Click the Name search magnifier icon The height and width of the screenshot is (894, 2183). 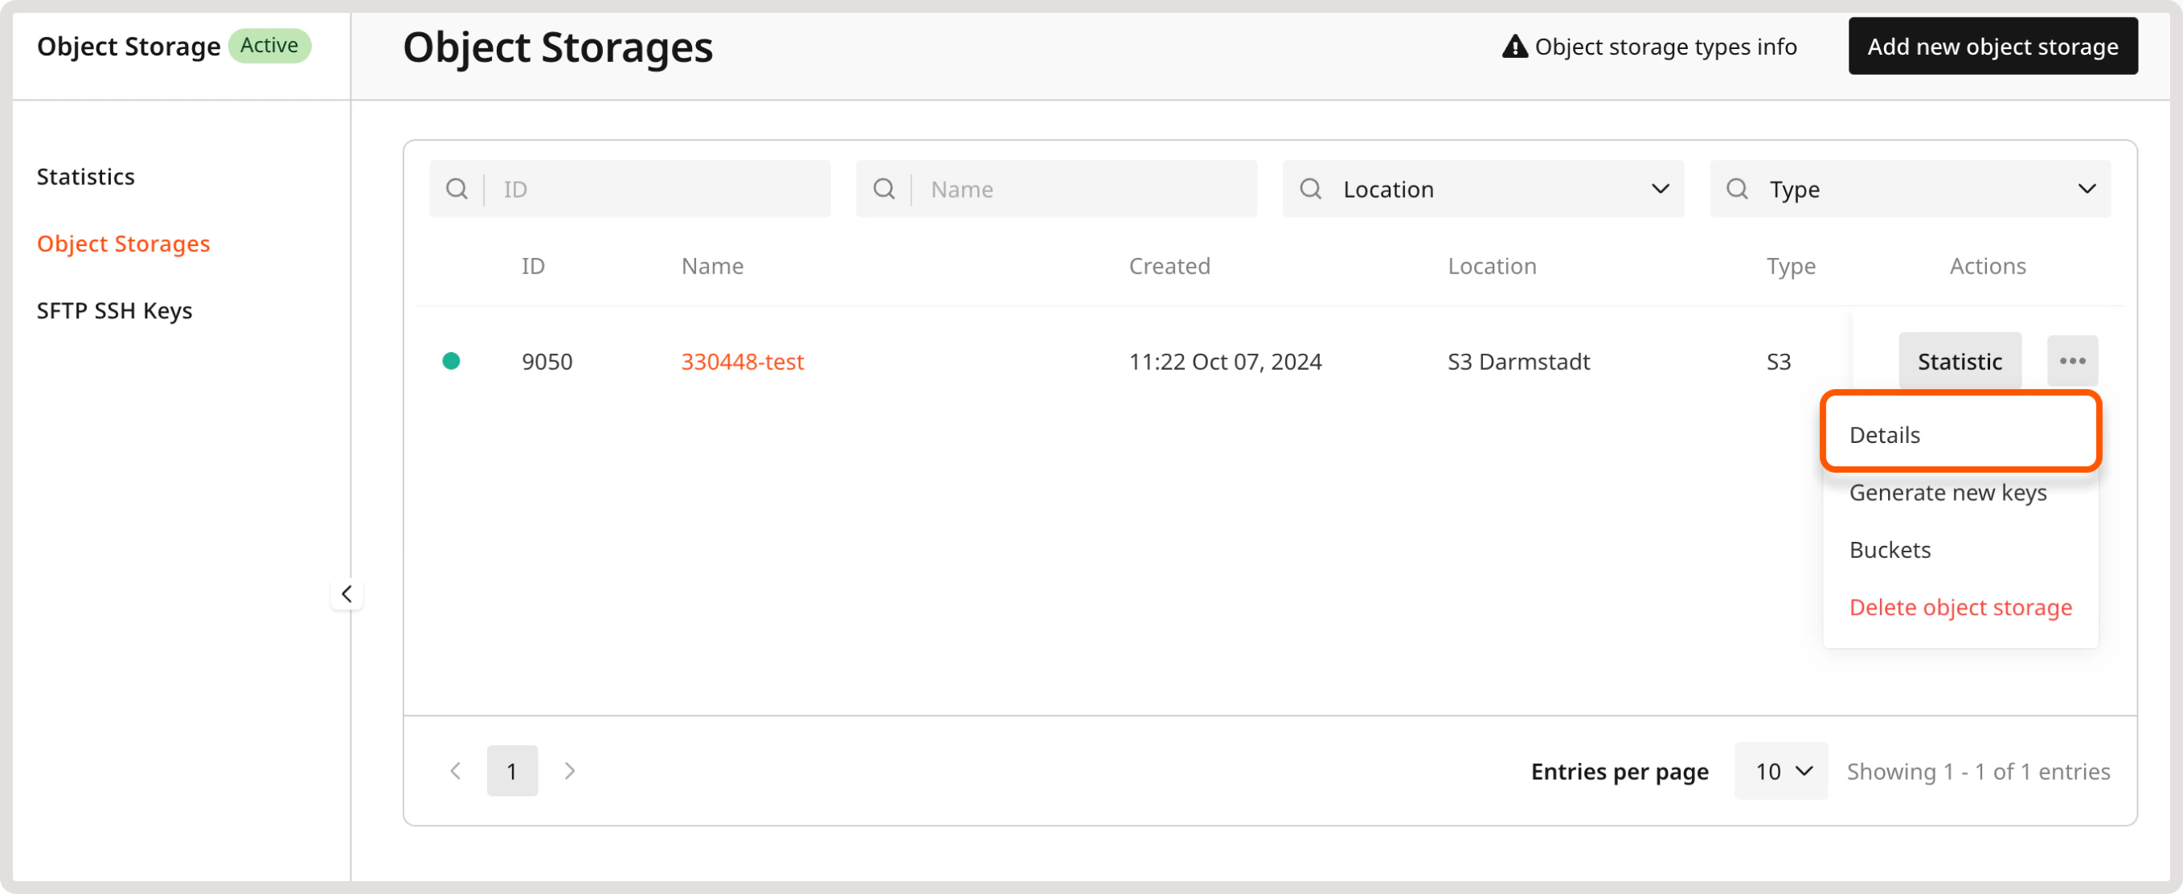click(885, 188)
